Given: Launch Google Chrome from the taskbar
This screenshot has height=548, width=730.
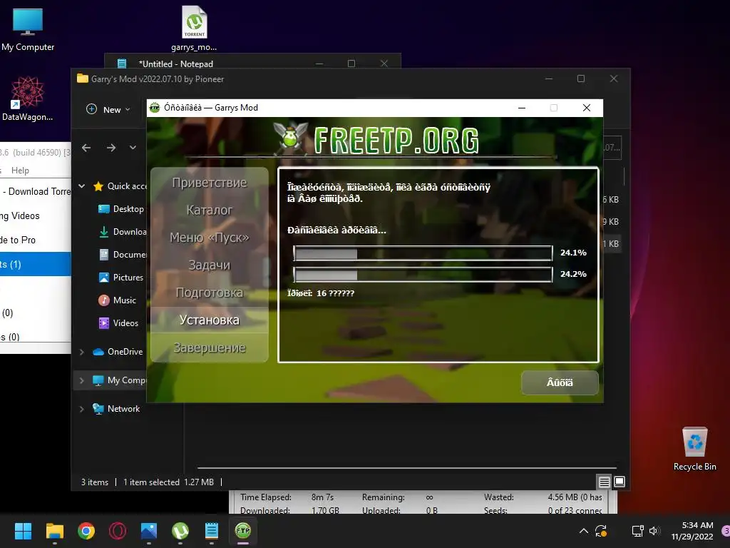Looking at the screenshot, I should pyautogui.click(x=86, y=531).
